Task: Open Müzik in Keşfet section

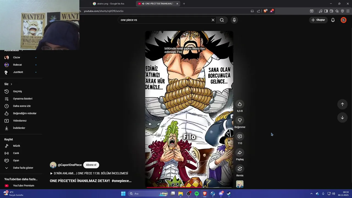Action: [16, 146]
